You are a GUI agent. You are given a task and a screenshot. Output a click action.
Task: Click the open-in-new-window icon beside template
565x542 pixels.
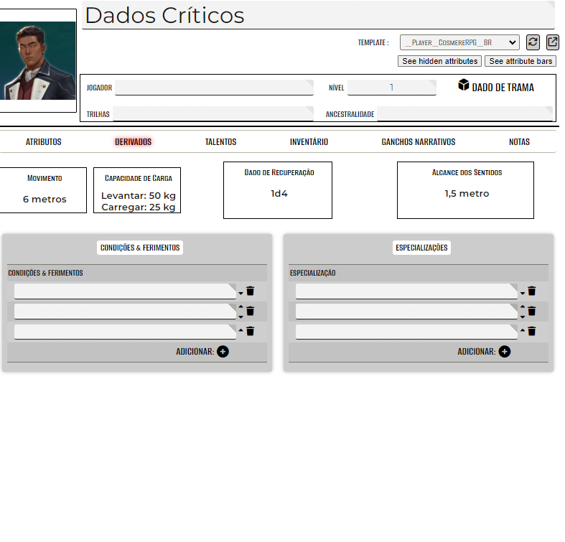pyautogui.click(x=552, y=42)
